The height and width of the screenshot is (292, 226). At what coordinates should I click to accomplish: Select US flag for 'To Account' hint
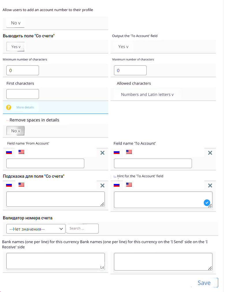click(129, 185)
